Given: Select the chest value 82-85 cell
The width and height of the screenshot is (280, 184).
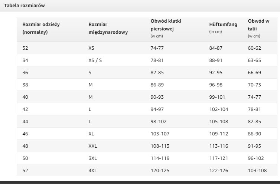Looking at the screenshot, I should 157,73.
